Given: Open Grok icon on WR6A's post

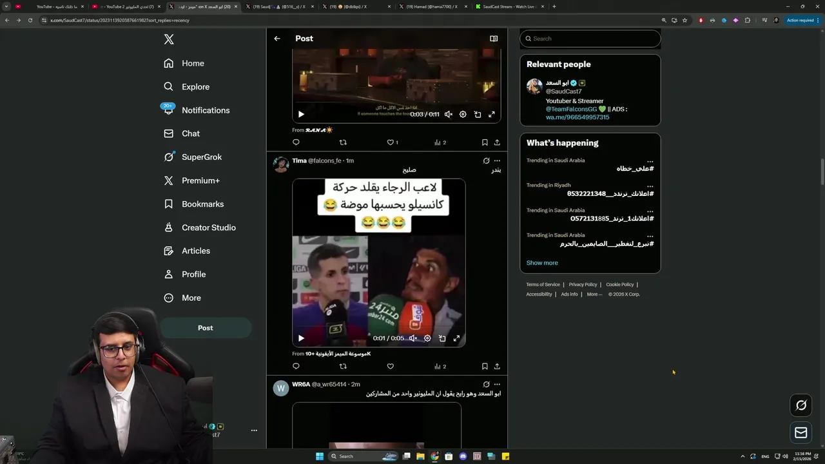Looking at the screenshot, I should coord(486,384).
